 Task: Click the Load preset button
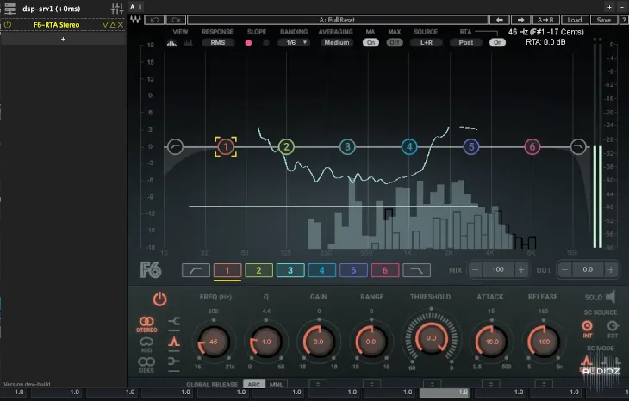click(575, 20)
